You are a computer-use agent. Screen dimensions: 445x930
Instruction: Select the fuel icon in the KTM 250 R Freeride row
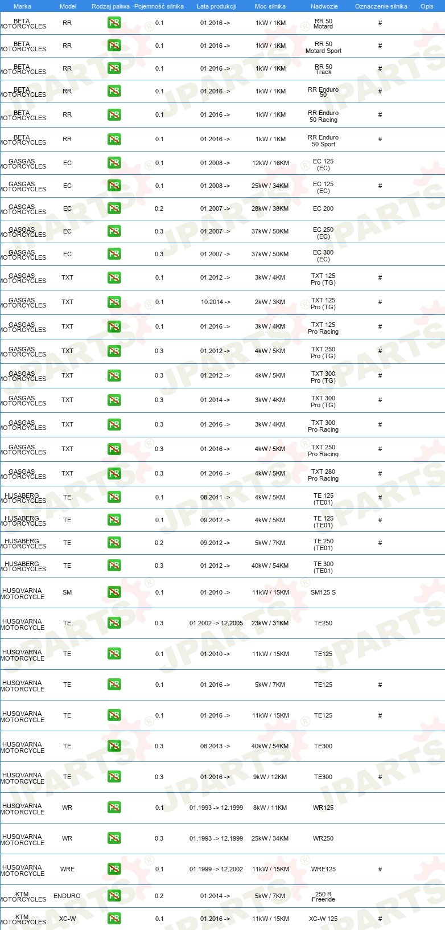tap(114, 896)
